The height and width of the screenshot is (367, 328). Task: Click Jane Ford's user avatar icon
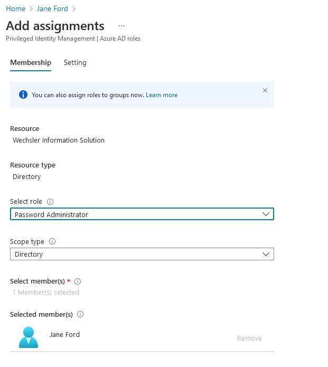(29, 337)
